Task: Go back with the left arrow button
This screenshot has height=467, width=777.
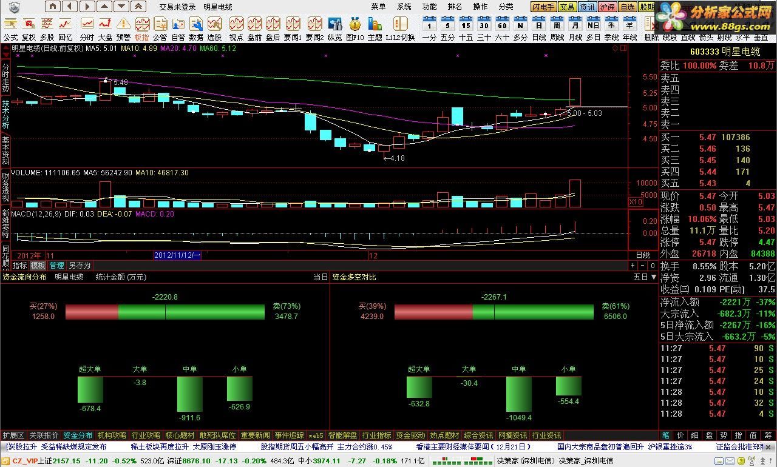Action: (x=70, y=7)
